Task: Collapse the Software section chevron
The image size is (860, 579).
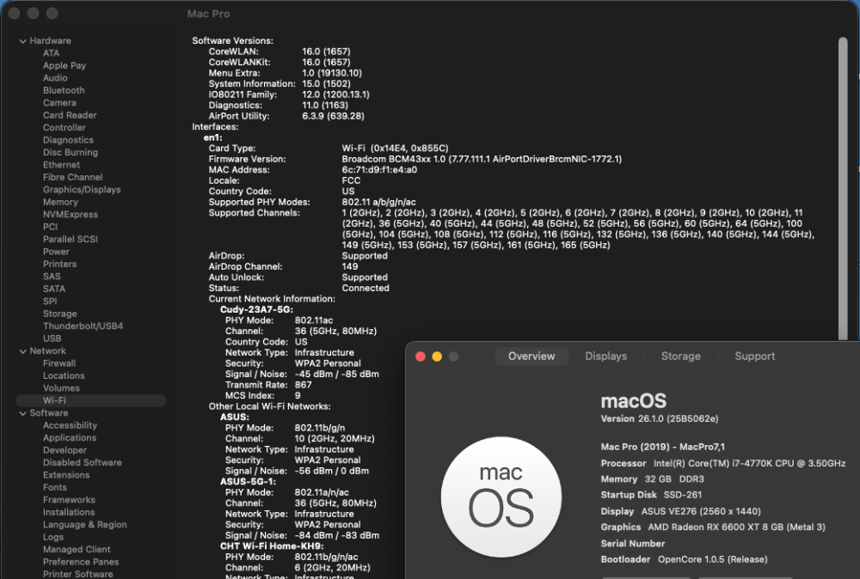Action: (22, 413)
